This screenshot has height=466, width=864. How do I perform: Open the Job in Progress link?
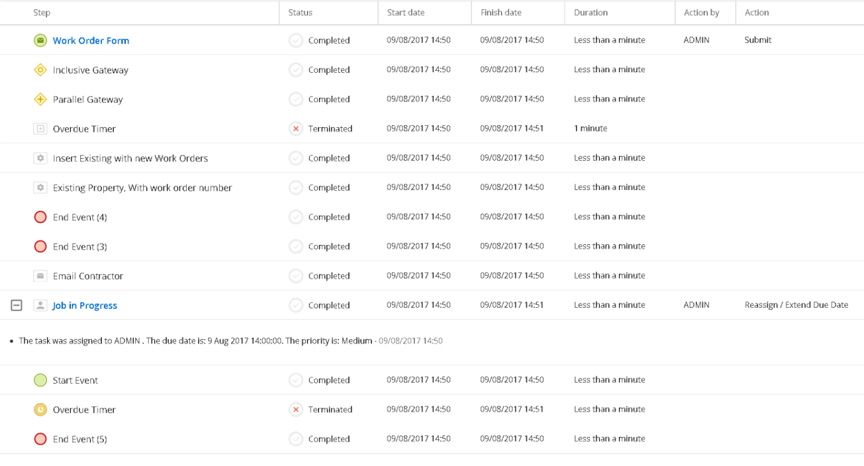point(85,305)
